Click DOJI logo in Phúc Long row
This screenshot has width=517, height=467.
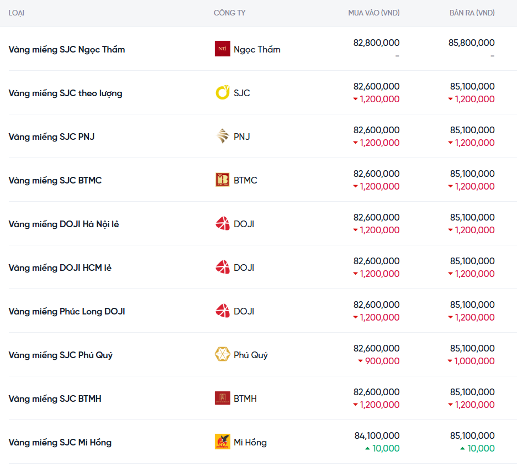point(223,311)
